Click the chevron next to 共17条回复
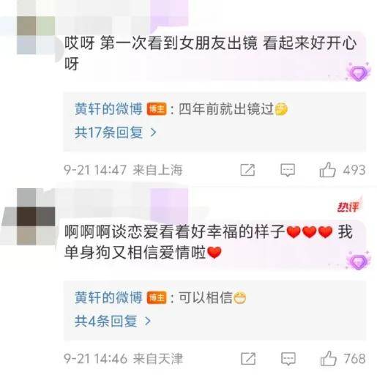 pos(153,133)
